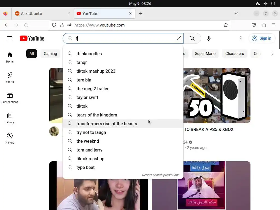Viewport: 280px width, 210px height.
Task: Close the Ask Ubuntu tab
Action: click(69, 13)
